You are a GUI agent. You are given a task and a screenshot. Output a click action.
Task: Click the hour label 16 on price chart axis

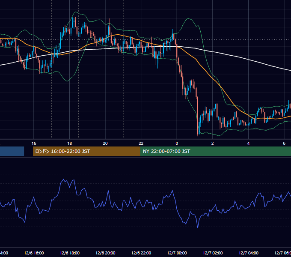(34, 143)
